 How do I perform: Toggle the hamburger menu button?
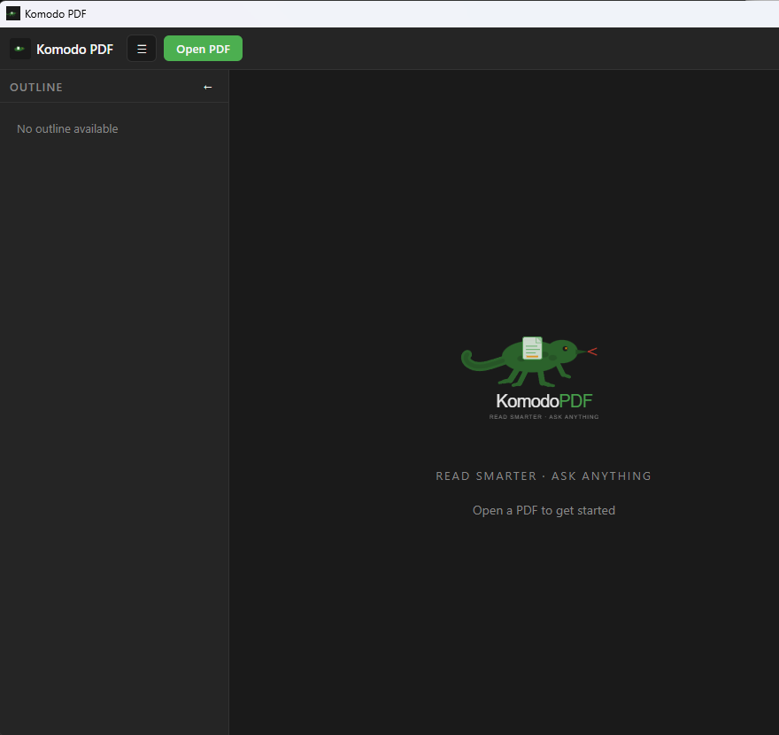tap(142, 49)
